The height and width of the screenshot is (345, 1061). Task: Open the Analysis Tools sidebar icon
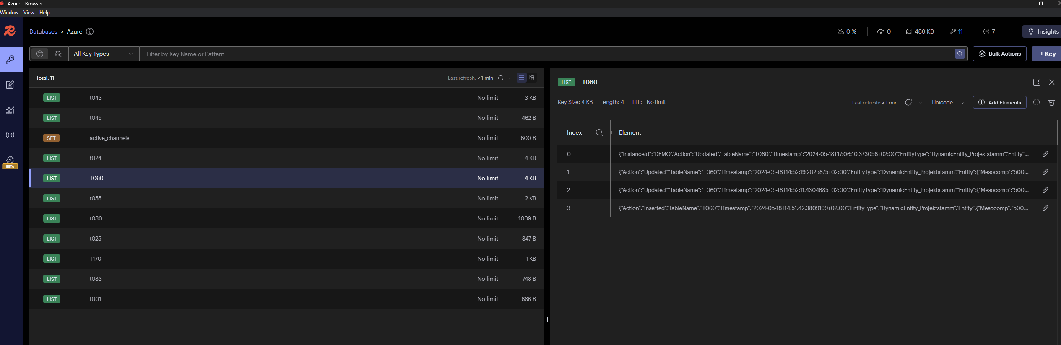[10, 110]
